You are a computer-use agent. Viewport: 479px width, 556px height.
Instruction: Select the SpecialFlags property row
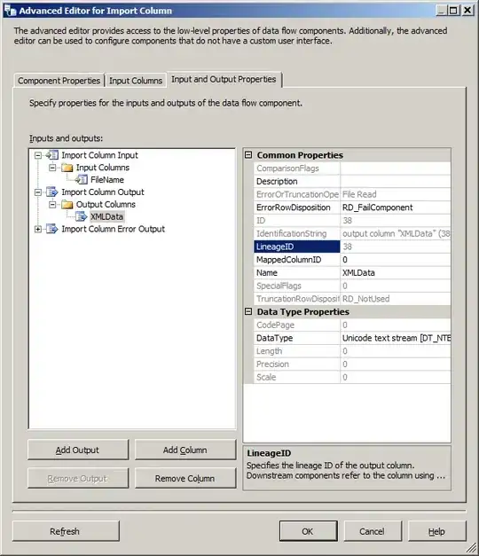point(352,286)
